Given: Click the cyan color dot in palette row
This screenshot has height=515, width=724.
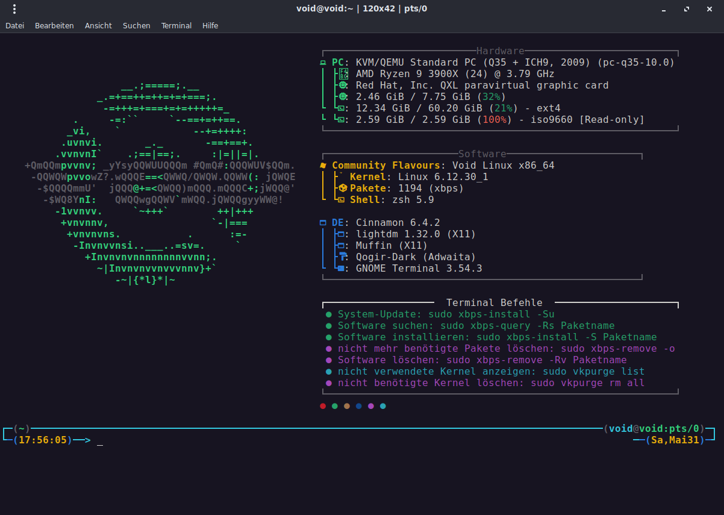Looking at the screenshot, I should pyautogui.click(x=383, y=406).
